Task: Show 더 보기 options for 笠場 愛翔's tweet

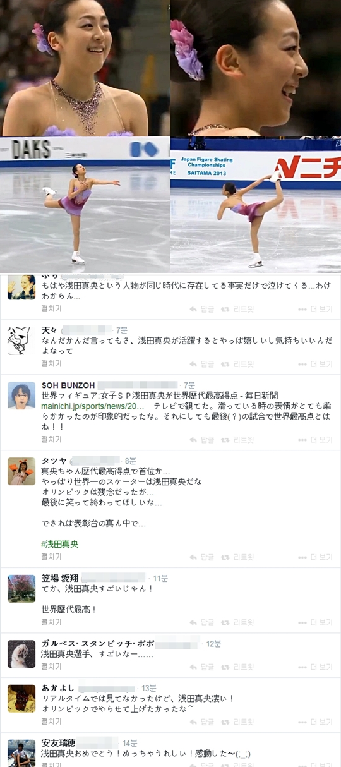Action: pyautogui.click(x=315, y=622)
